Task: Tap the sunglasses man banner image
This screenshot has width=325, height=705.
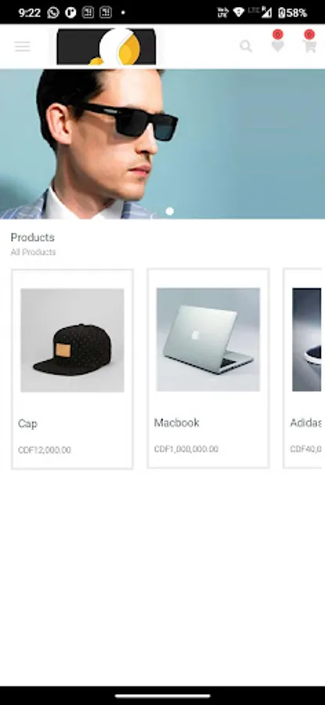Action: point(162,144)
